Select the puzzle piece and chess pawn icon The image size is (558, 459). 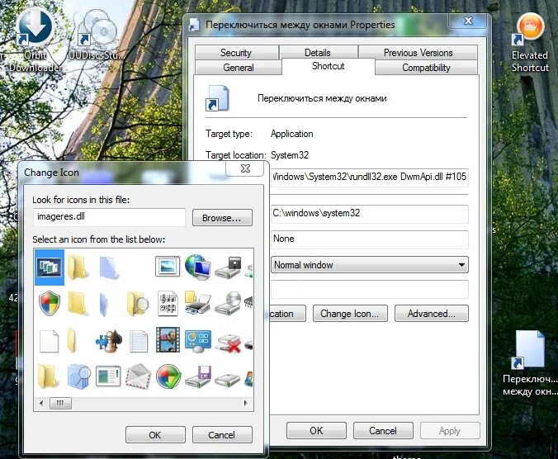pos(108,341)
